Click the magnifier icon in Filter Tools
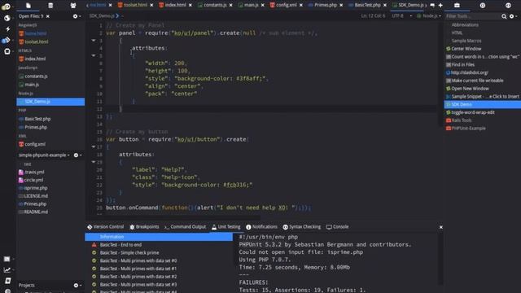This screenshot has width=521, height=293. pyautogui.click(x=504, y=16)
